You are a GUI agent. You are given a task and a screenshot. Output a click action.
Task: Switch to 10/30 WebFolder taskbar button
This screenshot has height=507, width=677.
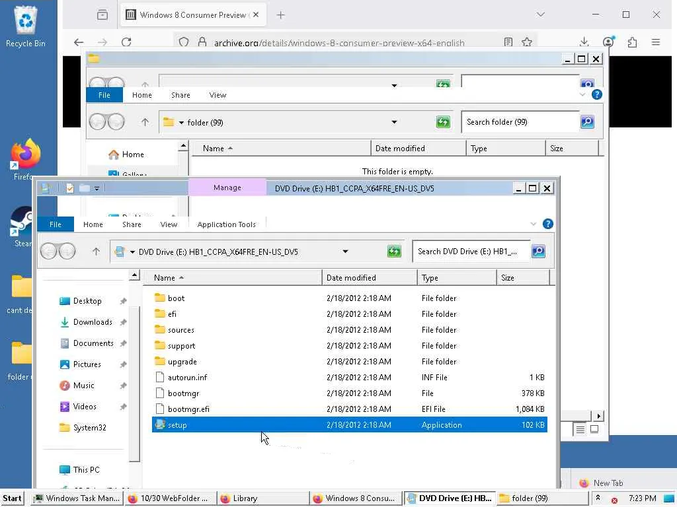(x=170, y=498)
